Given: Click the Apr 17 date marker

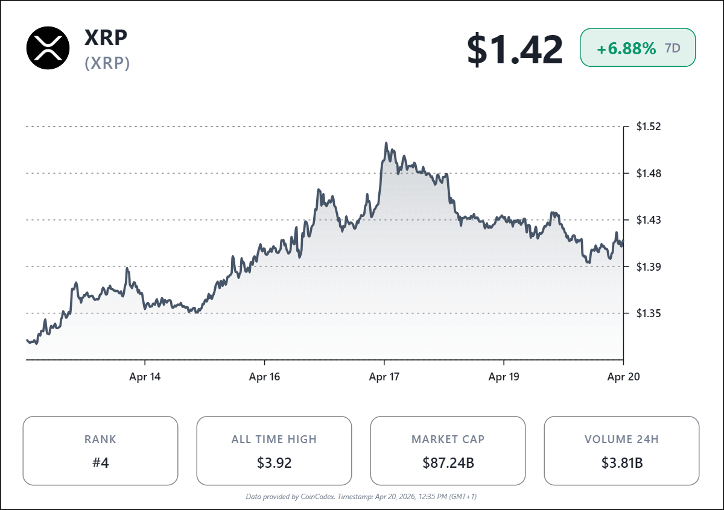Looking at the screenshot, I should 384,377.
